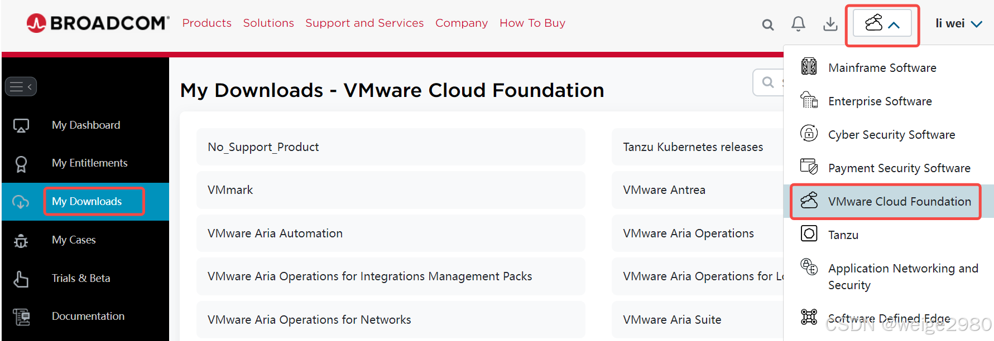Go to My Dashboard
Viewport: 994px width, 341px height.
click(x=86, y=125)
